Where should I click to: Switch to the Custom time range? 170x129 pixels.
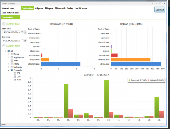(27, 8)
